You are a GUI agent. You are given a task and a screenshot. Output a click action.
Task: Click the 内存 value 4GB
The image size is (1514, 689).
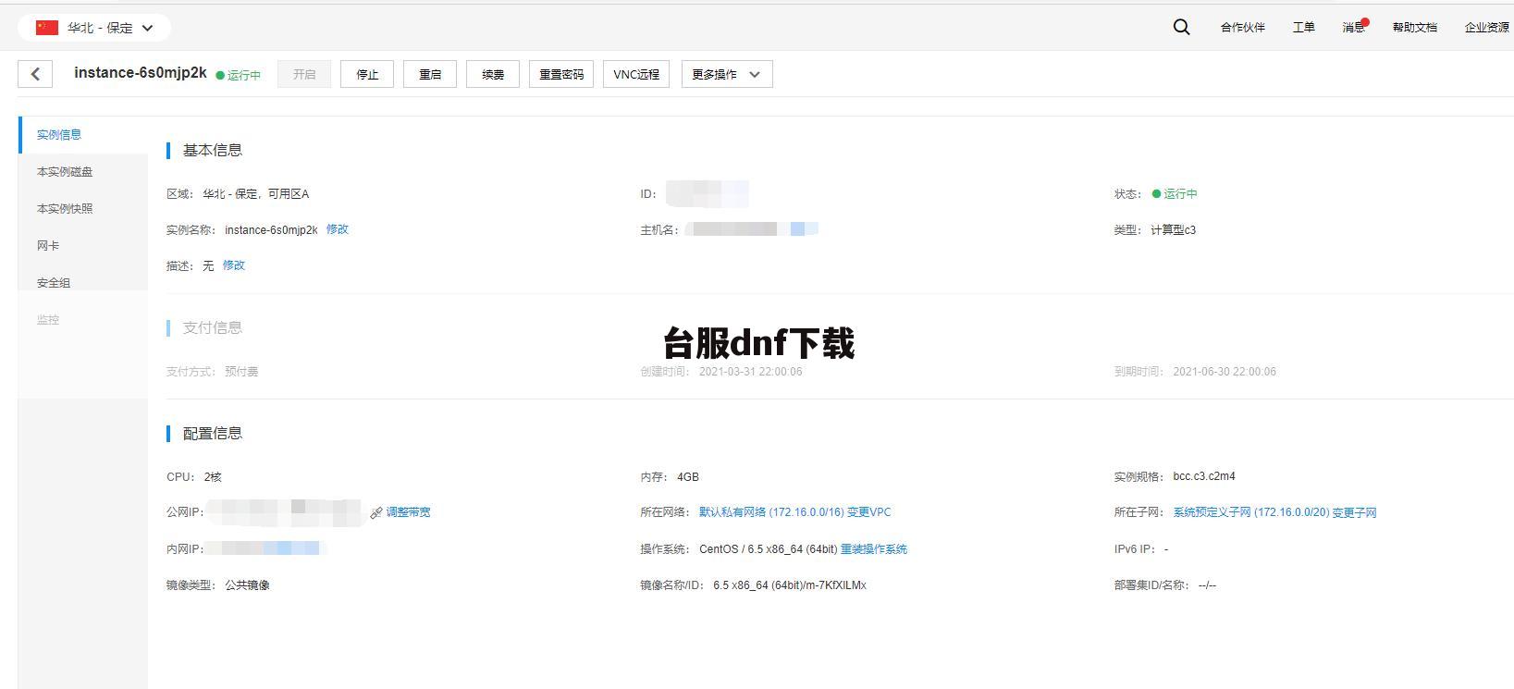pos(688,477)
